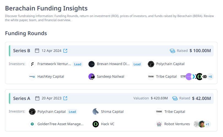
Task: Click the Robot Ventures logo icon
Action: 159,124
